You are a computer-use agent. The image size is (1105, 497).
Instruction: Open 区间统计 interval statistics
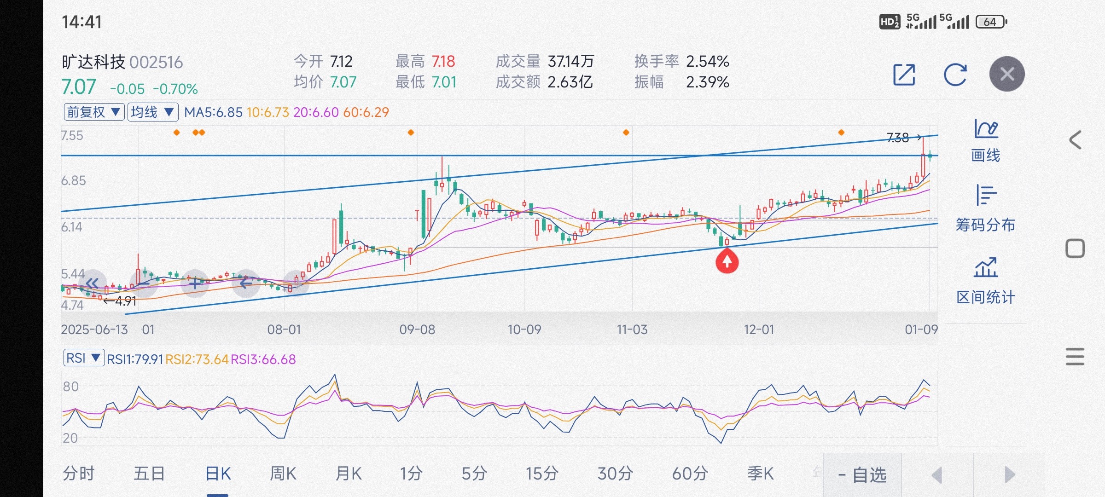click(986, 281)
